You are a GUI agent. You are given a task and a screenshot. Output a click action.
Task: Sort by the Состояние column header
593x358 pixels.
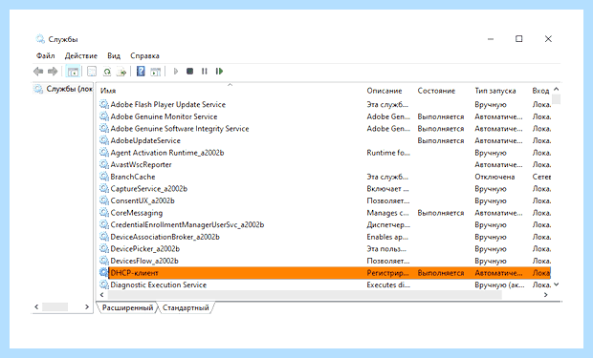coord(436,91)
